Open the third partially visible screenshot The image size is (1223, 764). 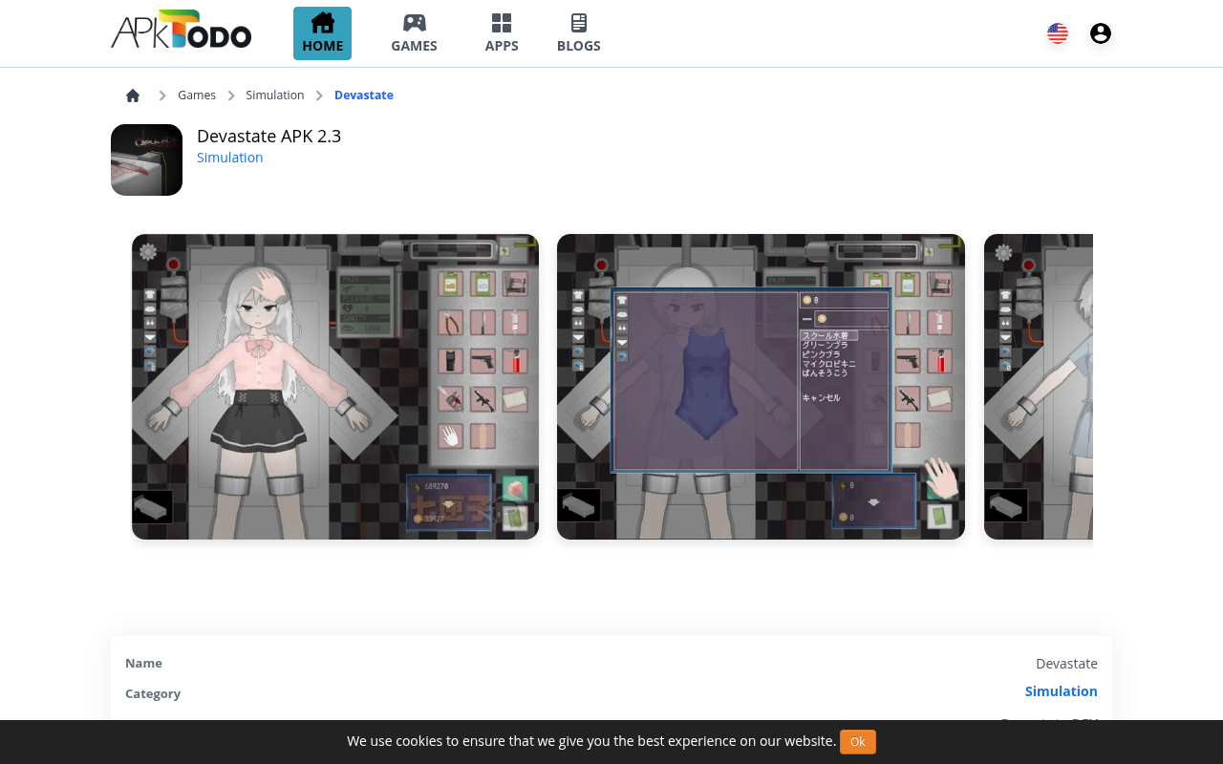click(1039, 387)
